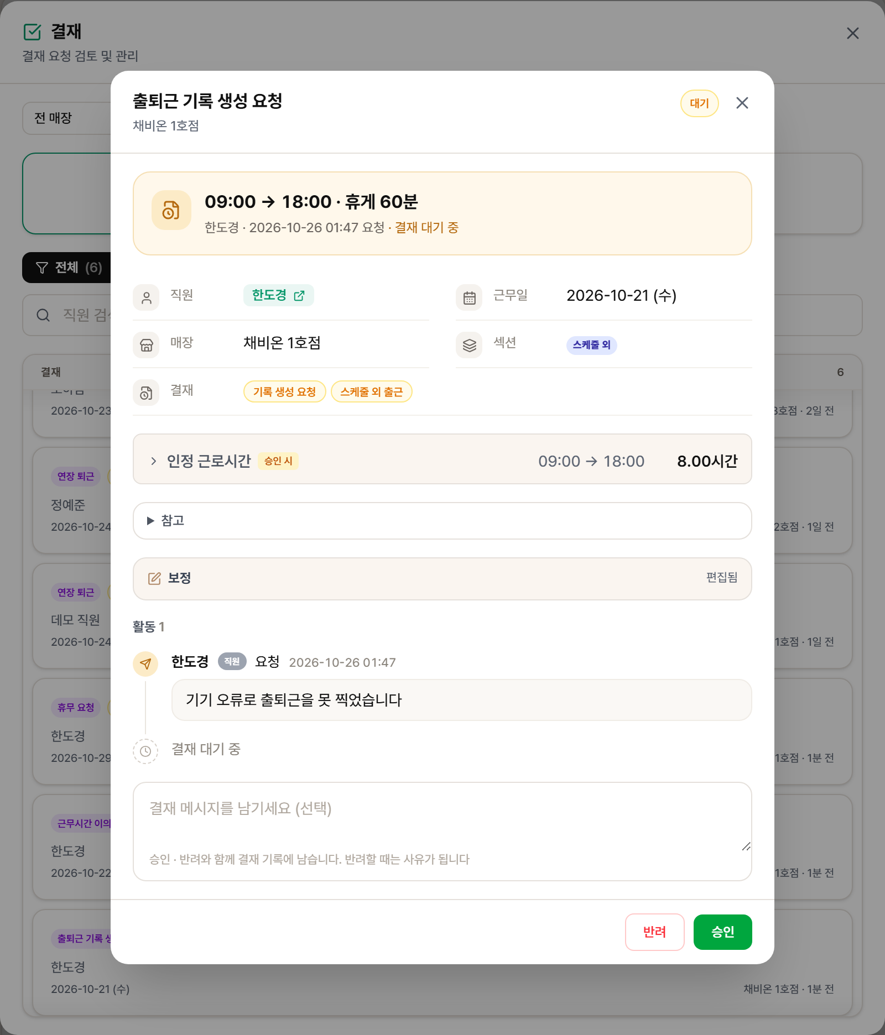Click the 근무일 calendar icon

click(469, 297)
